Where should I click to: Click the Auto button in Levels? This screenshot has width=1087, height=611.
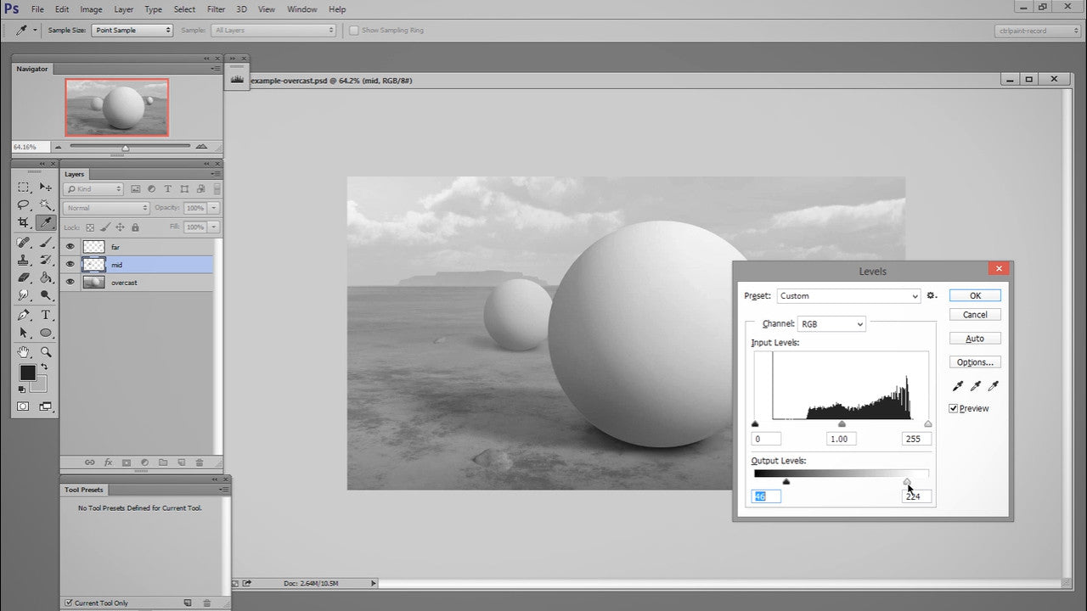[x=974, y=338]
